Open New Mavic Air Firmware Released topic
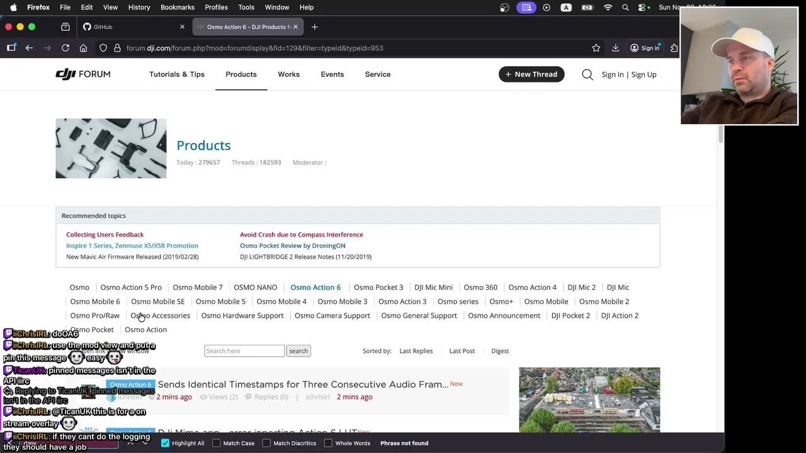806x453 pixels. [x=132, y=257]
